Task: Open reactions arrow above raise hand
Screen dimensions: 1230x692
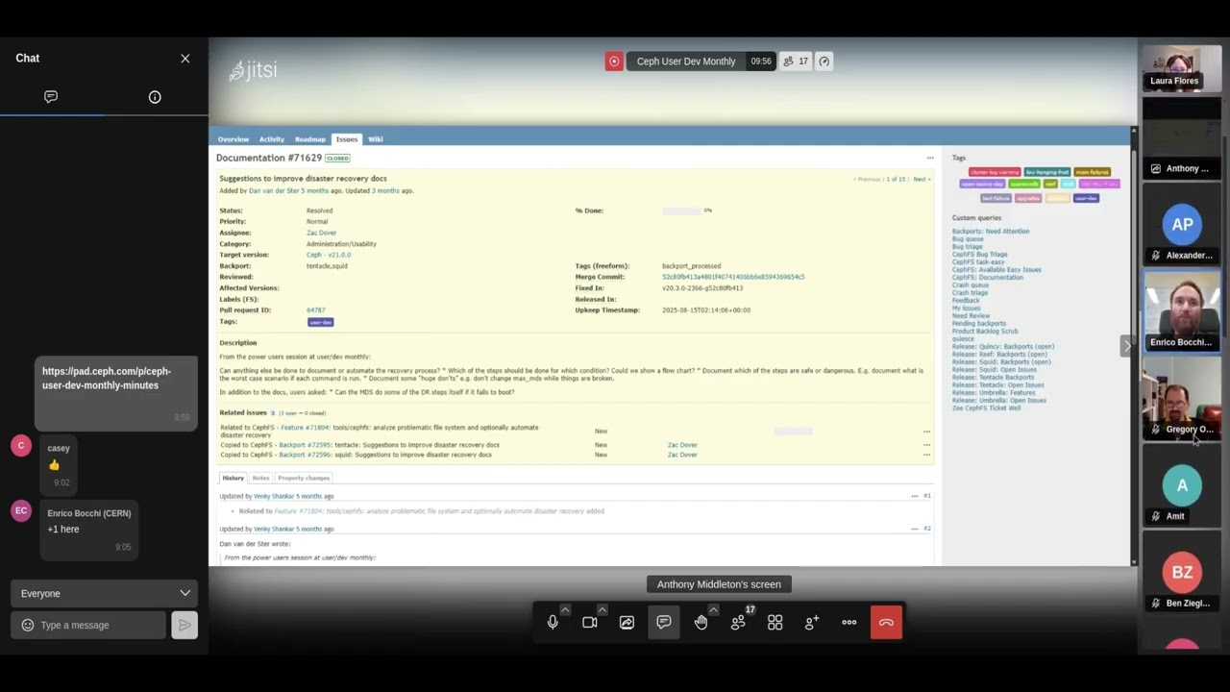Action: (x=713, y=609)
